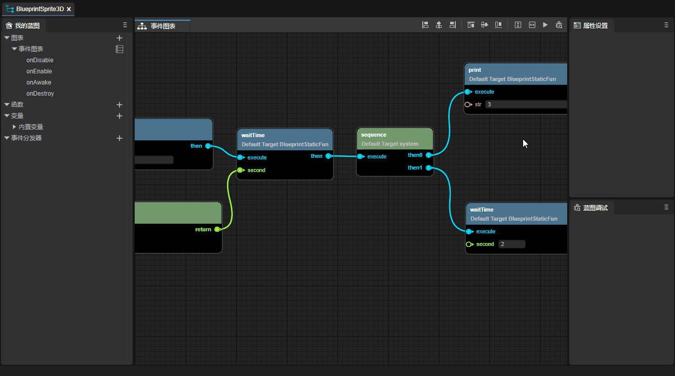The height and width of the screenshot is (376, 675).
Task: Click the str value field showing 3
Action: 525,105
